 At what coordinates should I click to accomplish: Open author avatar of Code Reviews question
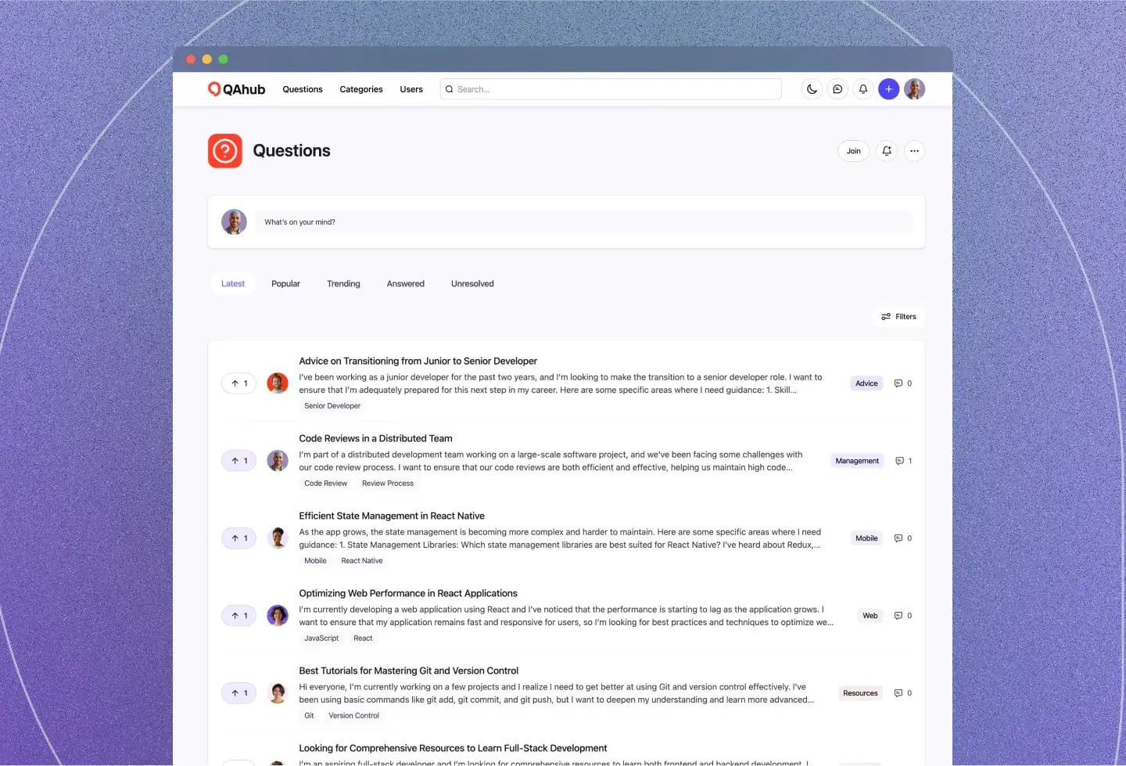click(x=278, y=461)
